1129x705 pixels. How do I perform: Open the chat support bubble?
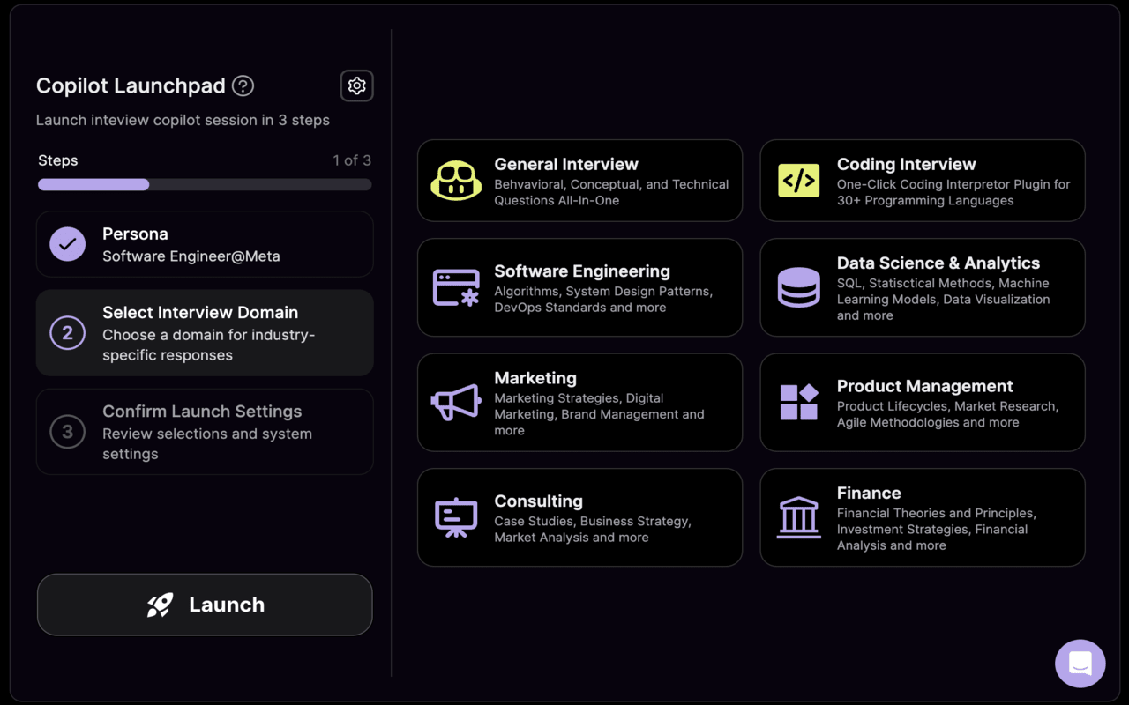click(x=1080, y=664)
